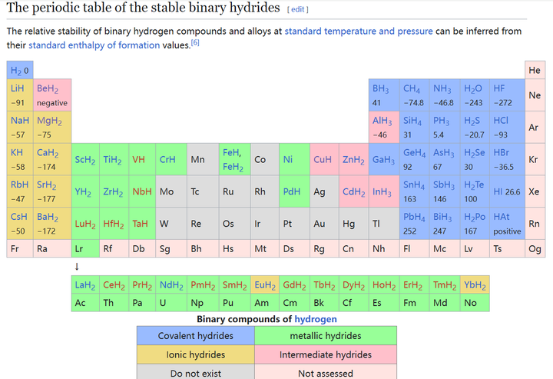This screenshot has width=553, height=379.
Task: Click the HCl link
Action: [501, 121]
